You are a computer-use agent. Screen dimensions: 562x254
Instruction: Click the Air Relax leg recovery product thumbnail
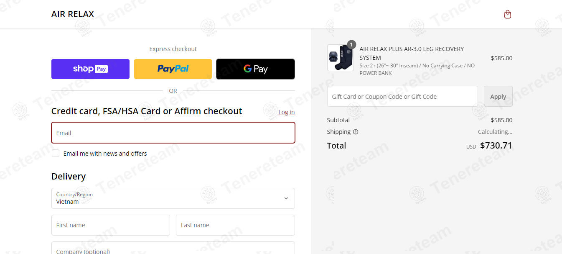click(x=340, y=58)
